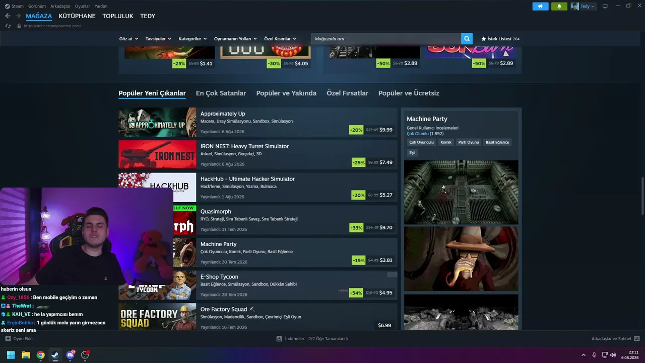The height and width of the screenshot is (363, 645).
Task: Click the Tedy profile avatar
Action: point(574,6)
